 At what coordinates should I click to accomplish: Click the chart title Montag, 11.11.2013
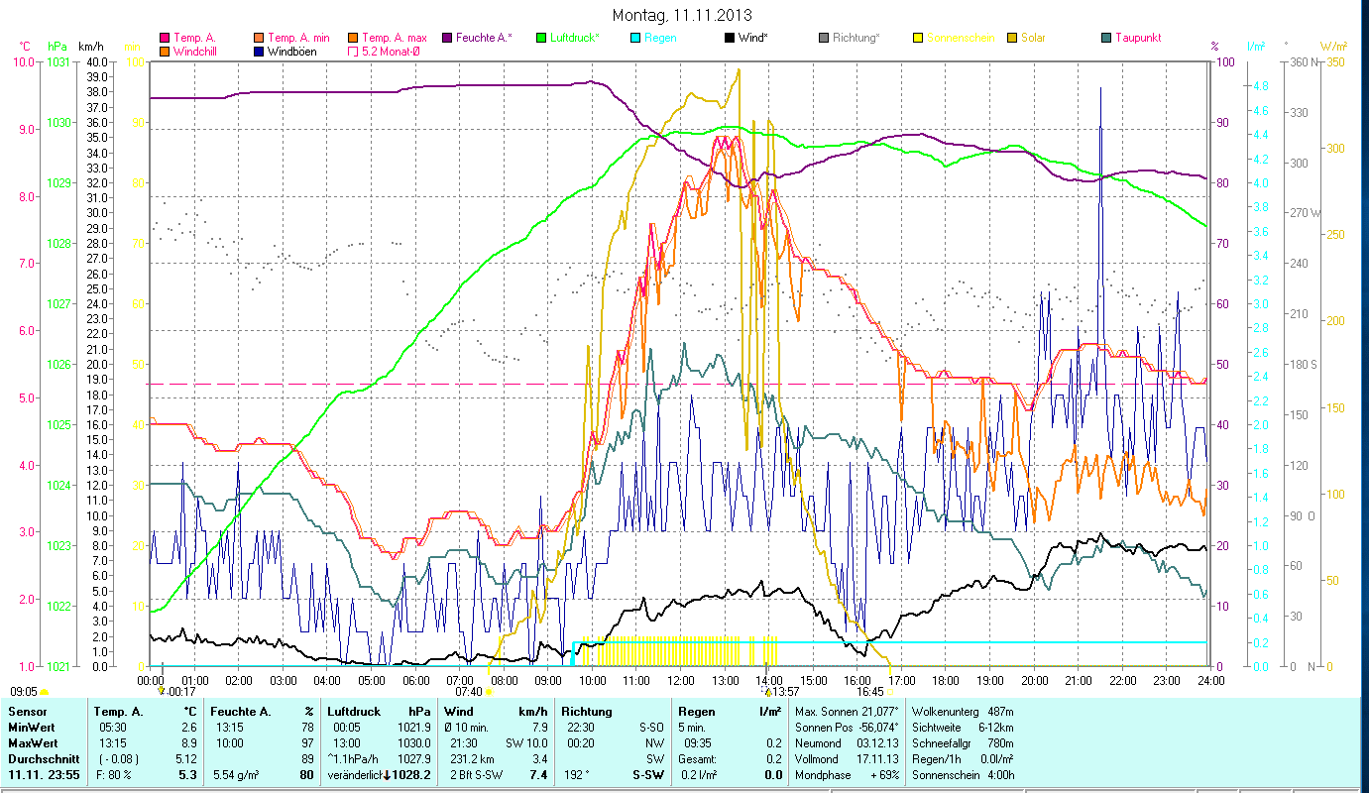[x=682, y=15]
